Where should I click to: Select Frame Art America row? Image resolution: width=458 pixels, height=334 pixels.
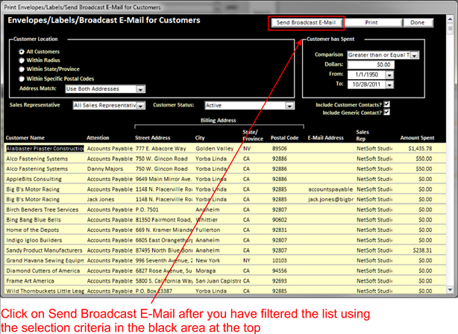pyautogui.click(x=30, y=281)
